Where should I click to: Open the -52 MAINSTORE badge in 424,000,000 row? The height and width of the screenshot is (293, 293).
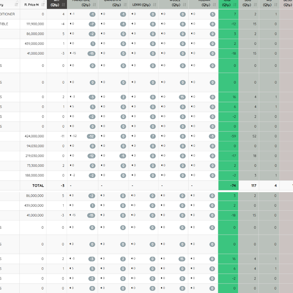coord(91,136)
